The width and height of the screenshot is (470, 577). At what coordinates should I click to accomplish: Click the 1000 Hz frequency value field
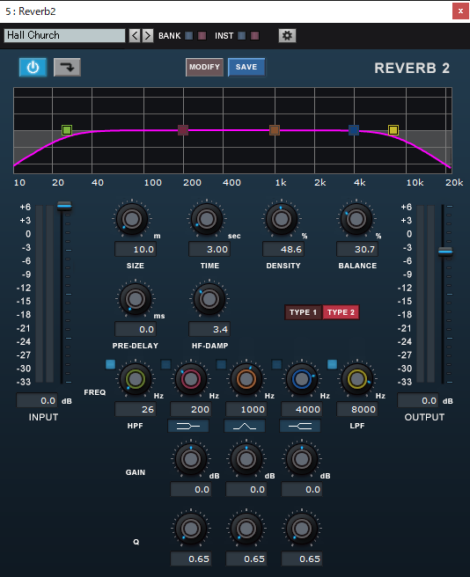246,409
